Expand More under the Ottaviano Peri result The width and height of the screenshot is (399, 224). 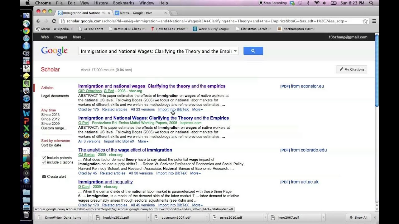tap(197, 110)
